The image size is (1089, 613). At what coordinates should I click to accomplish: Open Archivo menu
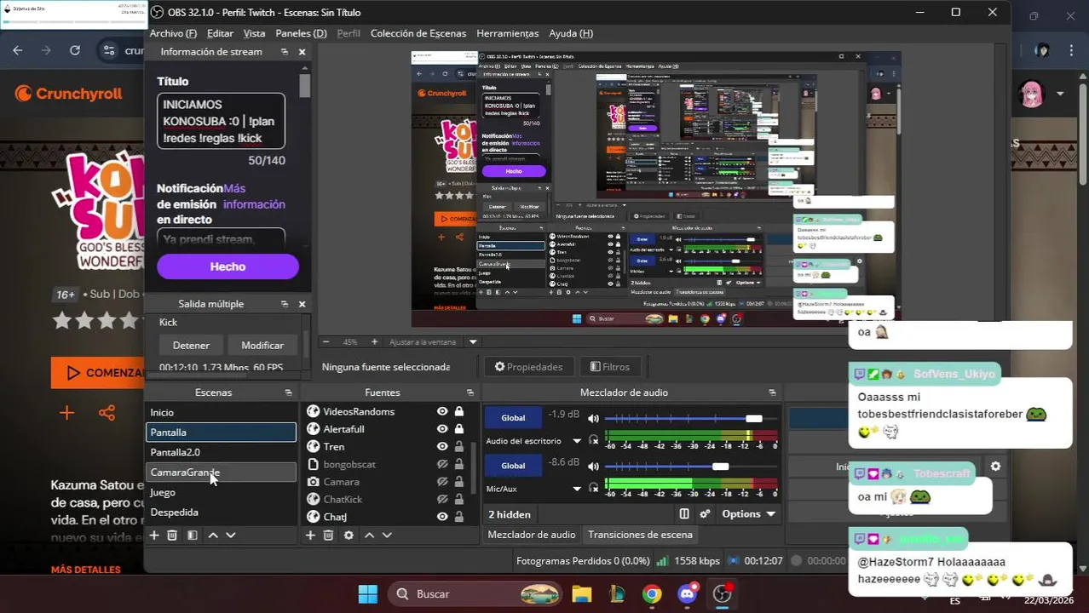pyautogui.click(x=173, y=33)
